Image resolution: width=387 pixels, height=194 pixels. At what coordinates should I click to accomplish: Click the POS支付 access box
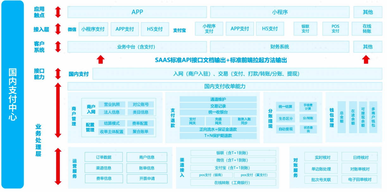[x=335, y=29]
